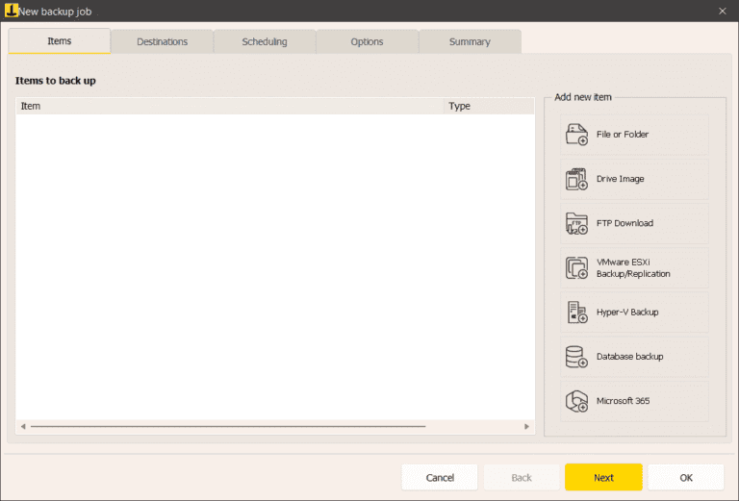
Task: Close the New backup job window
Action: (722, 11)
